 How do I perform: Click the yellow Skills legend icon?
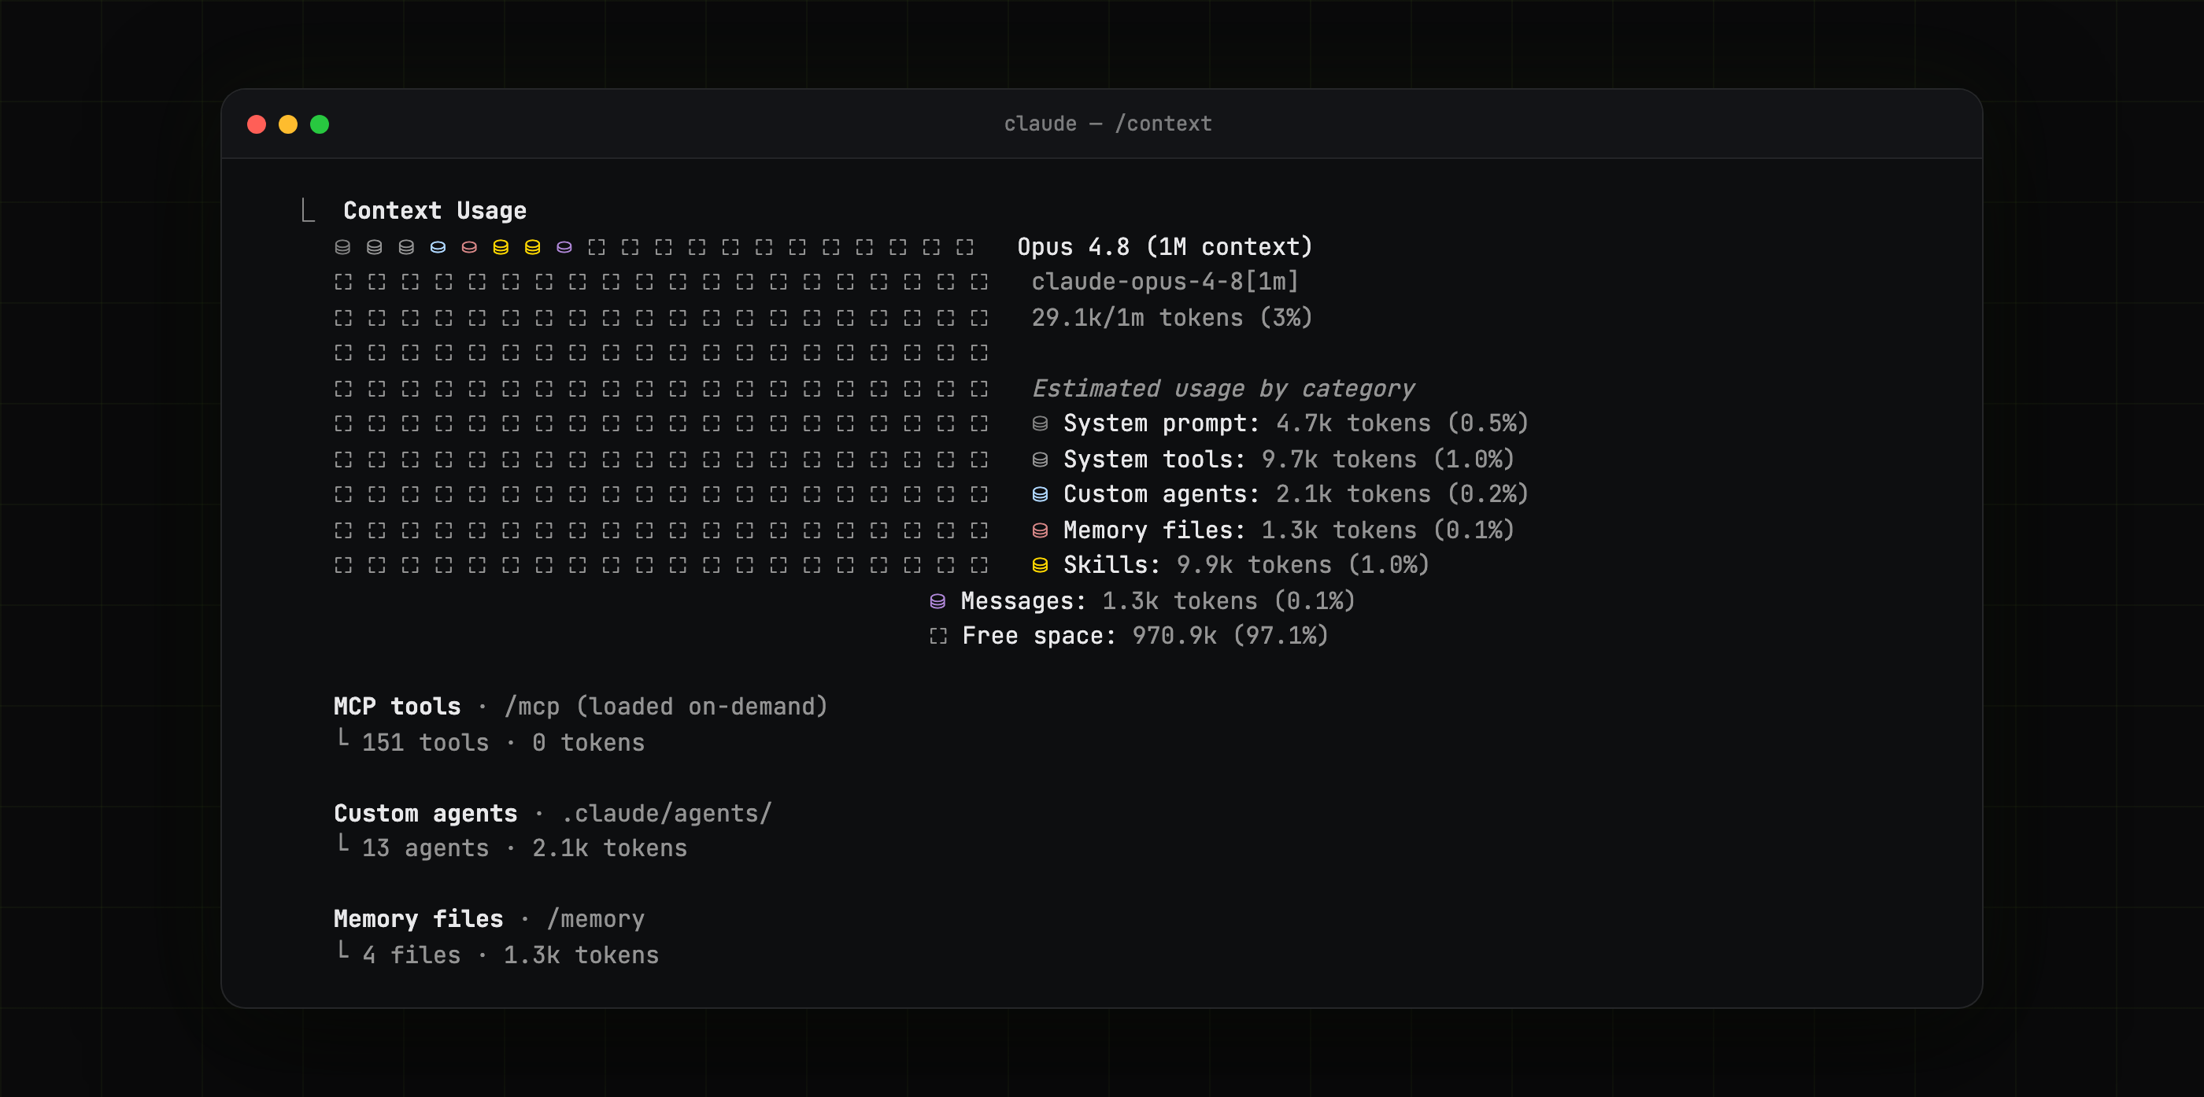(x=1041, y=566)
